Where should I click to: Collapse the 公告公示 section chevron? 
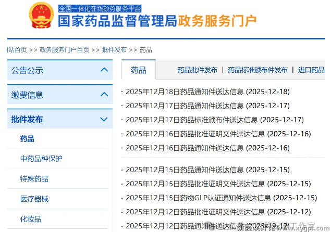coord(104,70)
